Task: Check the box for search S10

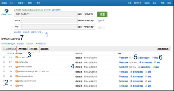Action: [4, 67]
